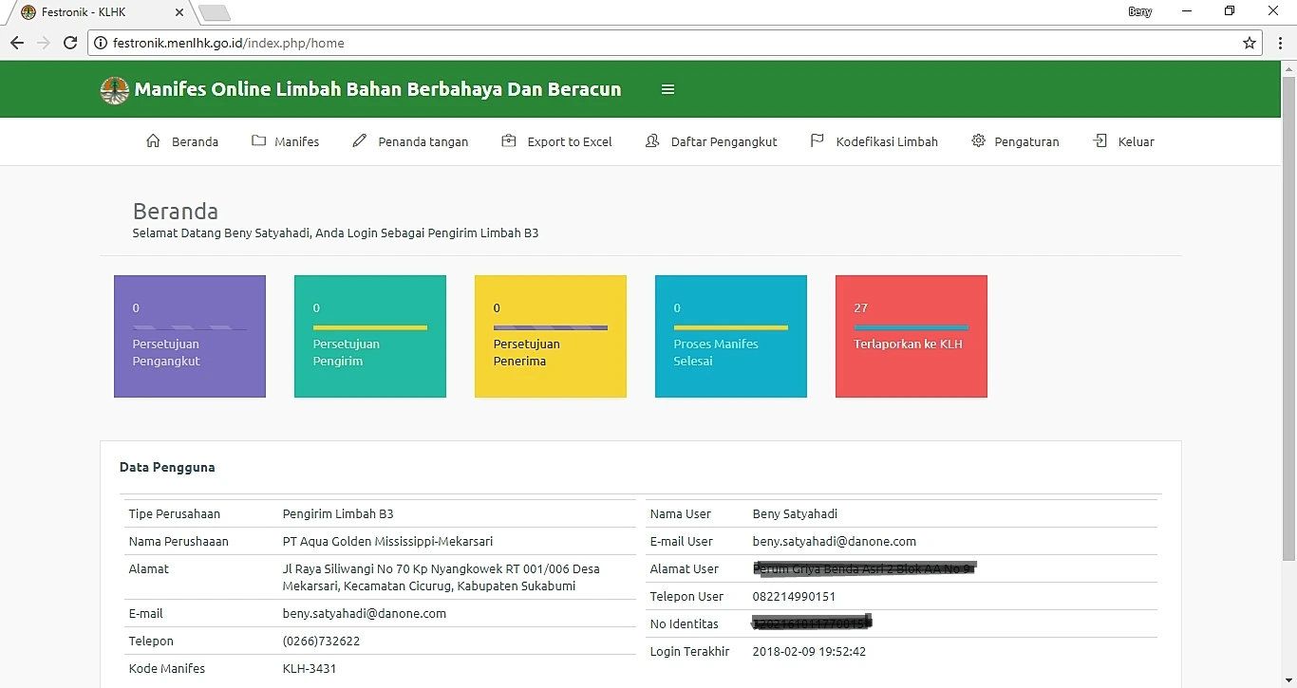1297x688 pixels.
Task: Click the Beny Chrome profile button
Action: click(1139, 11)
